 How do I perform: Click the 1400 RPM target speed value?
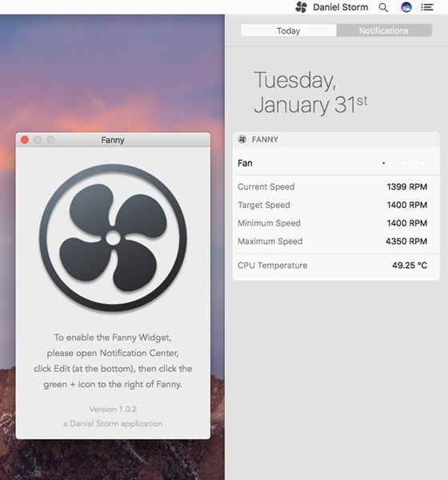407,205
